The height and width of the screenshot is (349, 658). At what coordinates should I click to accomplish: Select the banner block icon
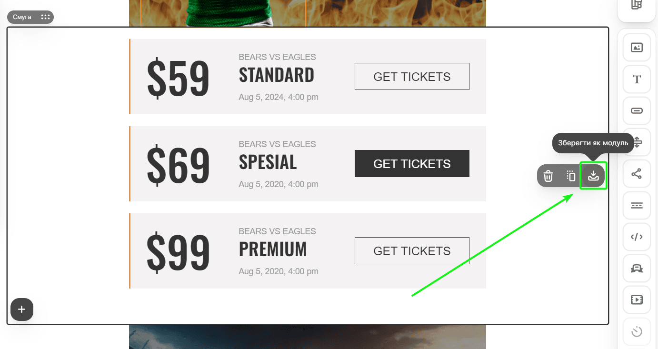coord(637,268)
